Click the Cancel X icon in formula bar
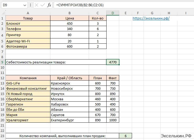 36,5
